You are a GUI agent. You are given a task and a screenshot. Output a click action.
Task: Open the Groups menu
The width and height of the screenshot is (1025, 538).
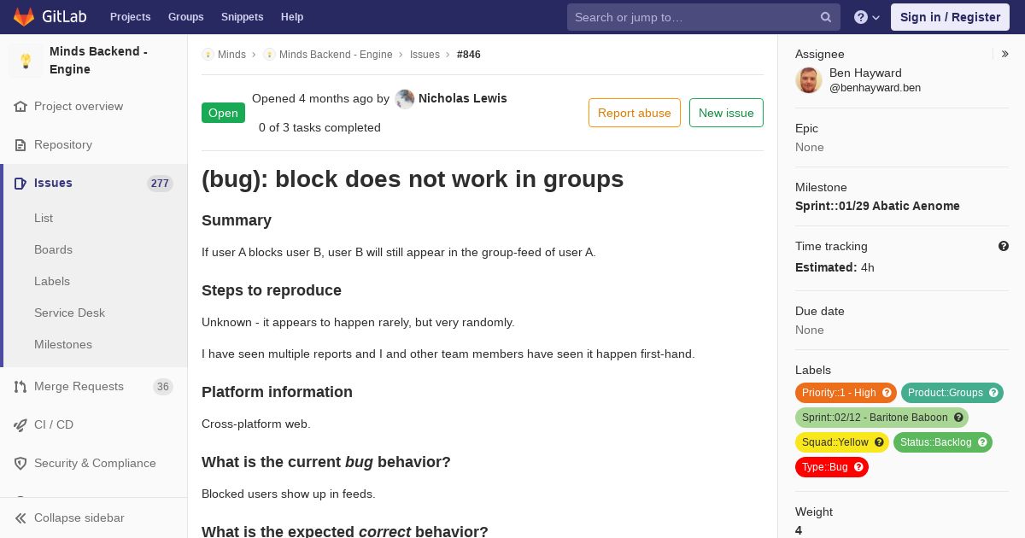coord(185,17)
